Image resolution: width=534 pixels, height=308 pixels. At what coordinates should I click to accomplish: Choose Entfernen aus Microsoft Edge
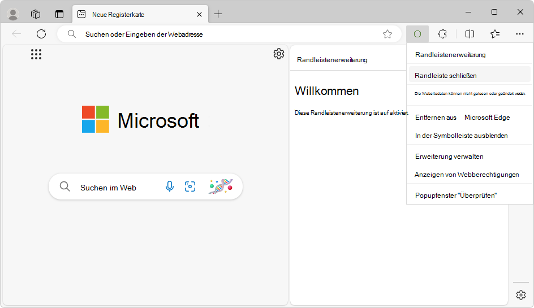click(x=470, y=118)
